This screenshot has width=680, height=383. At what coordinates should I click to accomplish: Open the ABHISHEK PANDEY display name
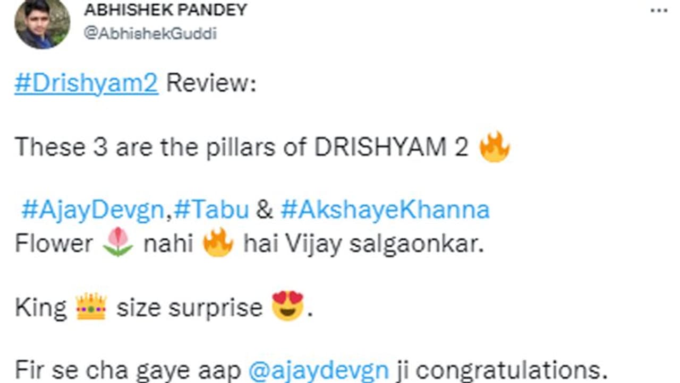pyautogui.click(x=165, y=9)
